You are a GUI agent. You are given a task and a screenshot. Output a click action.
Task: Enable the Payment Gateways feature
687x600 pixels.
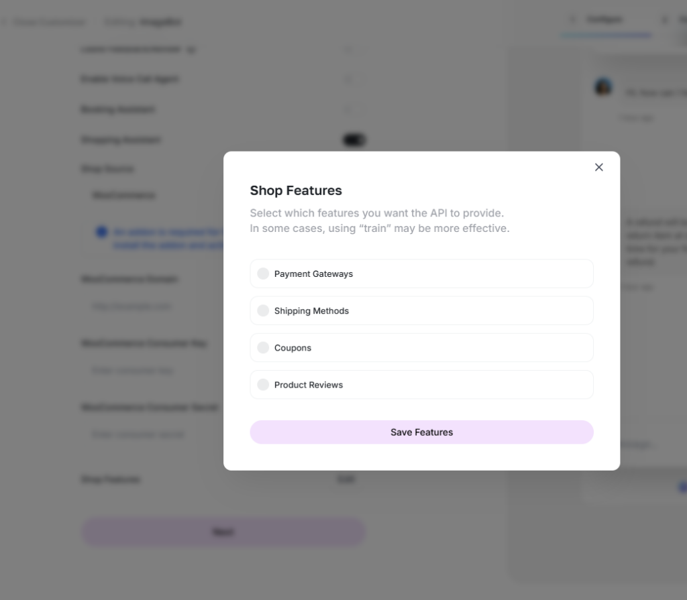(263, 274)
